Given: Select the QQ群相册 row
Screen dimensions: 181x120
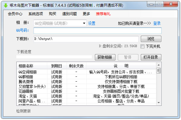Looking at the screenshot, I should (86, 77).
